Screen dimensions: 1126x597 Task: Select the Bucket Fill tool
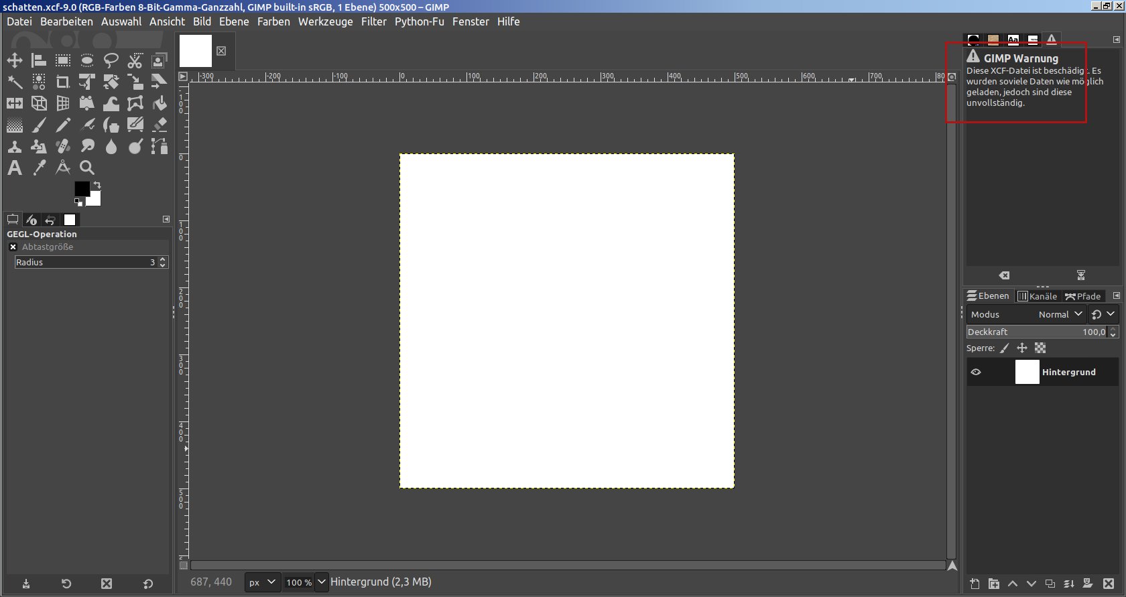(160, 103)
